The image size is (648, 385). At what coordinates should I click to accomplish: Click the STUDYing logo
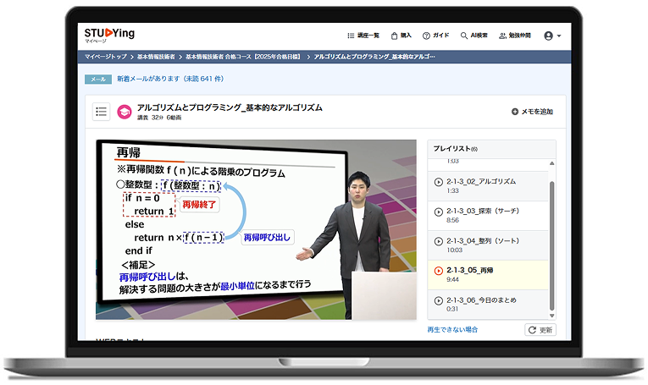pos(109,34)
